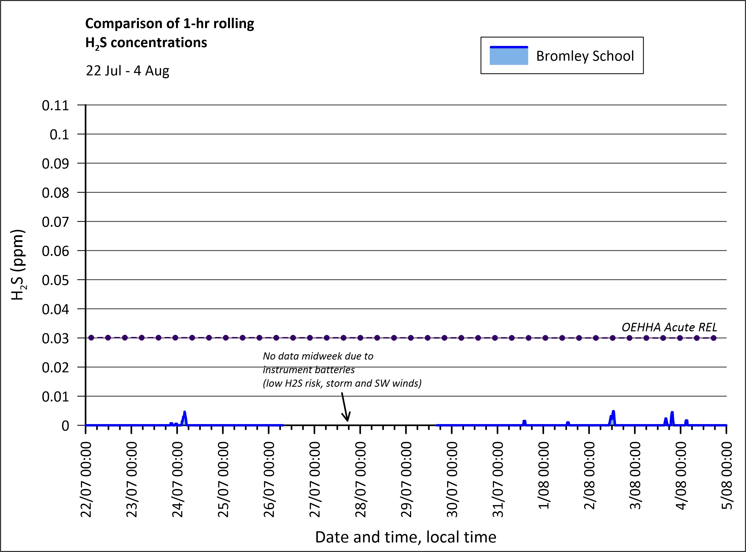
Task: Click the blue H2S peak after 2/08
Action: pyautogui.click(x=613, y=412)
